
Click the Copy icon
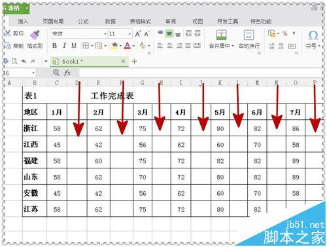pyautogui.click(x=8, y=46)
